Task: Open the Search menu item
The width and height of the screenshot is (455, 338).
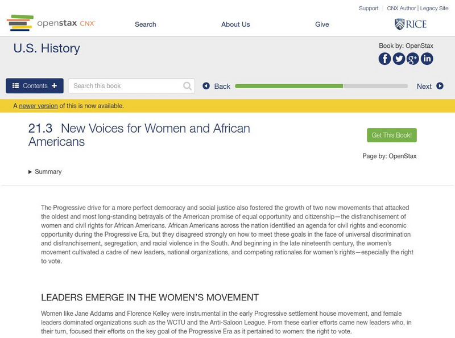Action: [x=146, y=24]
